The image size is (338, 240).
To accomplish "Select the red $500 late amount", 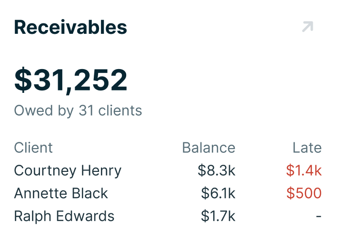I will 304,193.
